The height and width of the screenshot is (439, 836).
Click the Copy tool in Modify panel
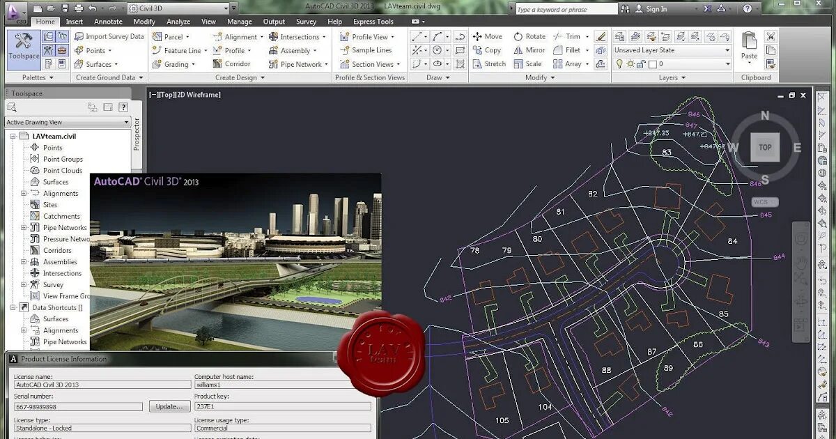(487, 50)
